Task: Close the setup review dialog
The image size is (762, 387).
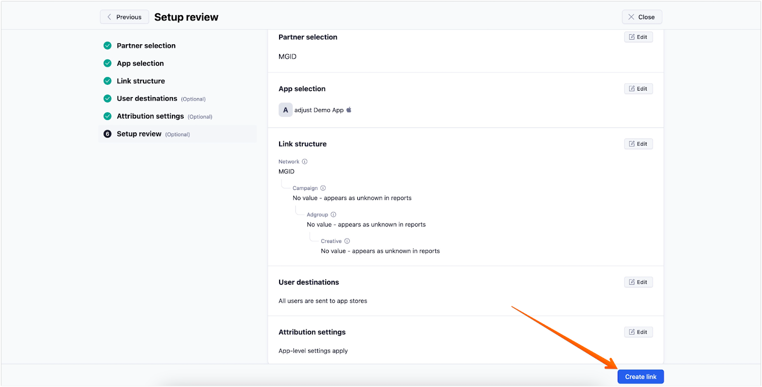Action: [x=642, y=17]
